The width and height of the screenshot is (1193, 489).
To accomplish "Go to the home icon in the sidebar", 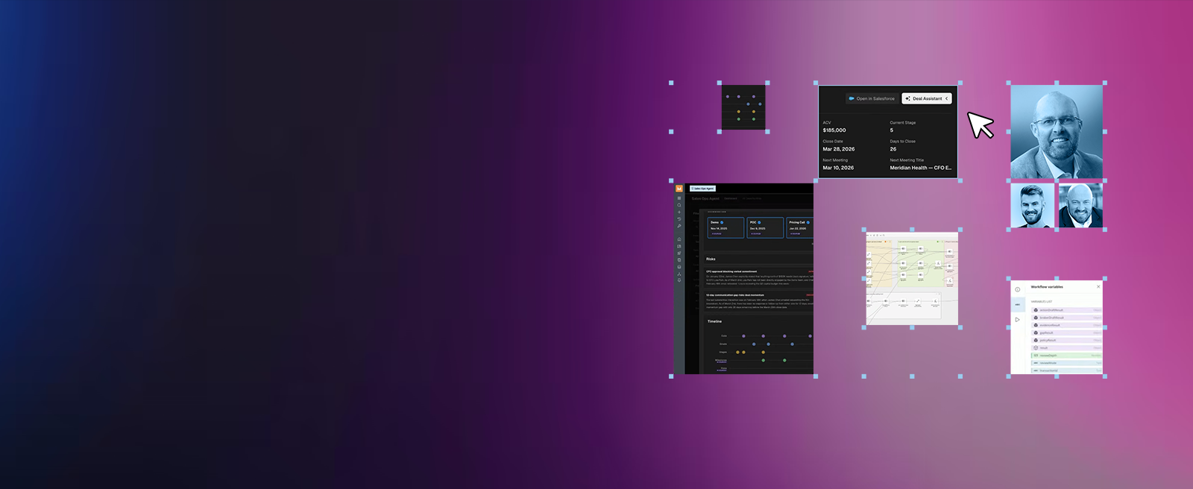I will [679, 239].
